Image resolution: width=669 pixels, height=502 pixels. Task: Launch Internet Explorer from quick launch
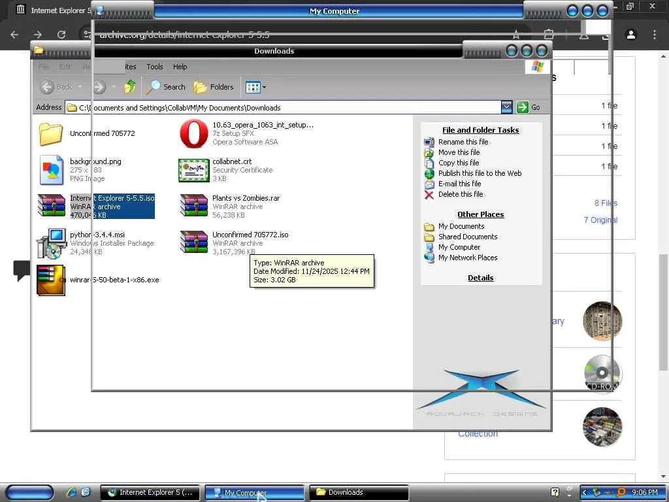coord(71,492)
